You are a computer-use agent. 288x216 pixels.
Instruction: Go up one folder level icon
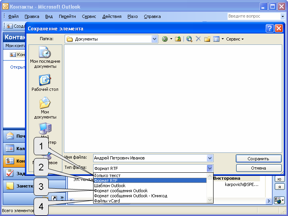pyautogui.click(x=178, y=39)
